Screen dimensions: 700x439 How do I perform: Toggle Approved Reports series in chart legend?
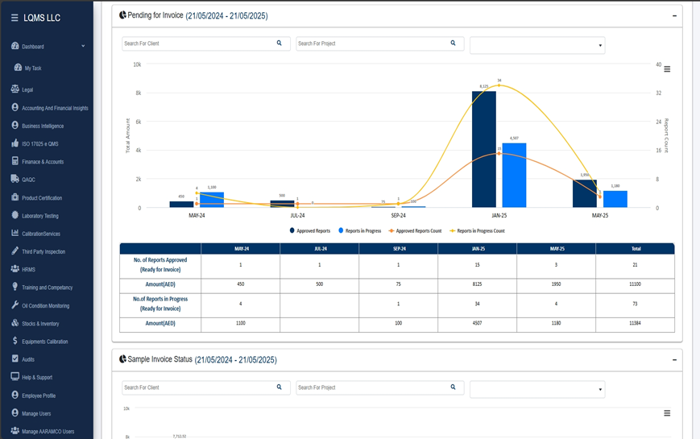[x=310, y=231]
